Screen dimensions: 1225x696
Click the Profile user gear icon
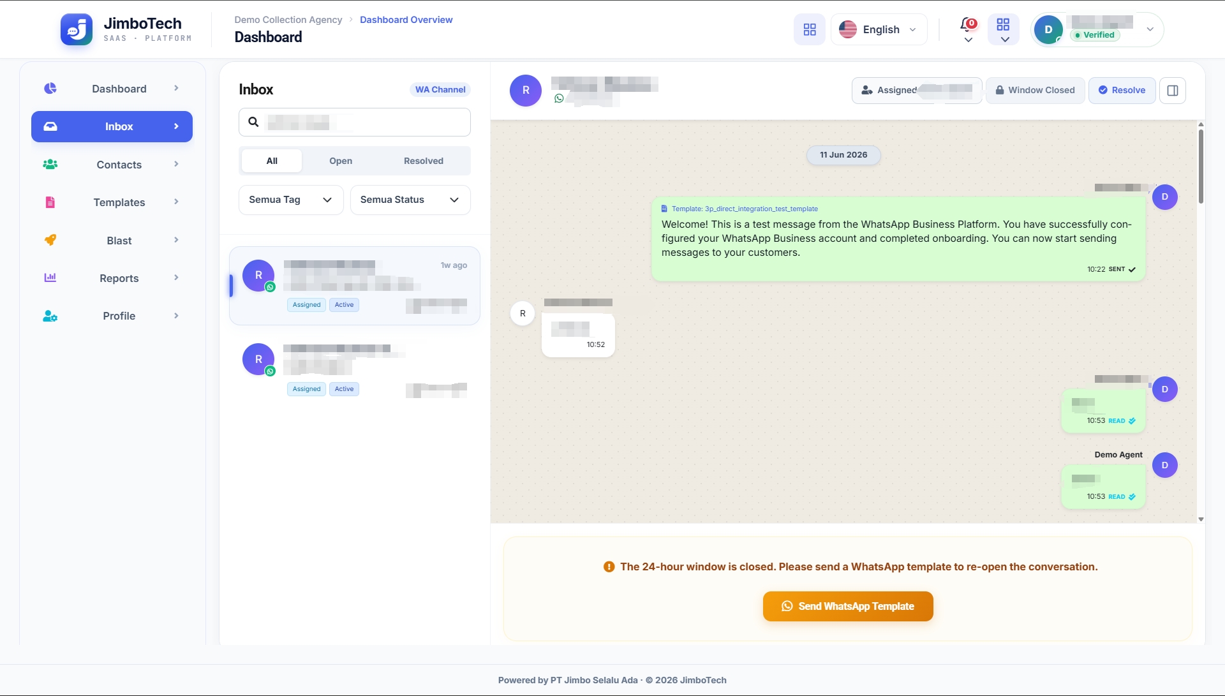[x=50, y=316]
